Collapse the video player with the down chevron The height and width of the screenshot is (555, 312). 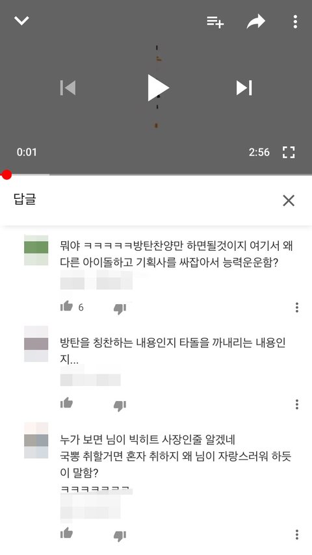click(x=21, y=21)
